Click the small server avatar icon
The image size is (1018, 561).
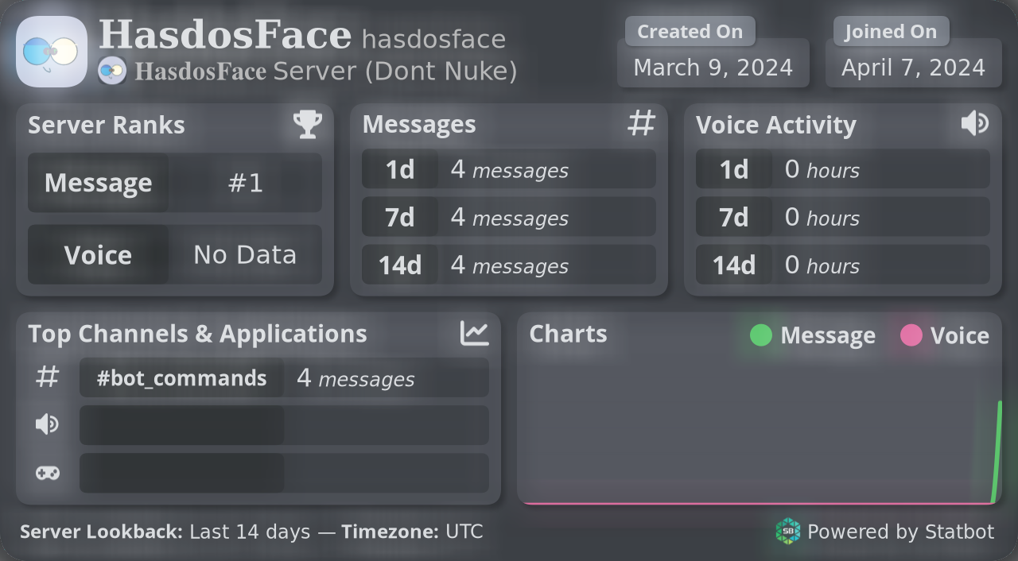pos(112,72)
